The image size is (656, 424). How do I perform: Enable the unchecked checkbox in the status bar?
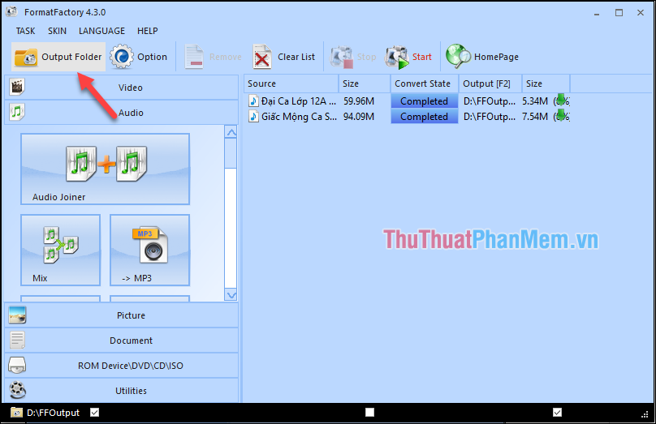(369, 413)
